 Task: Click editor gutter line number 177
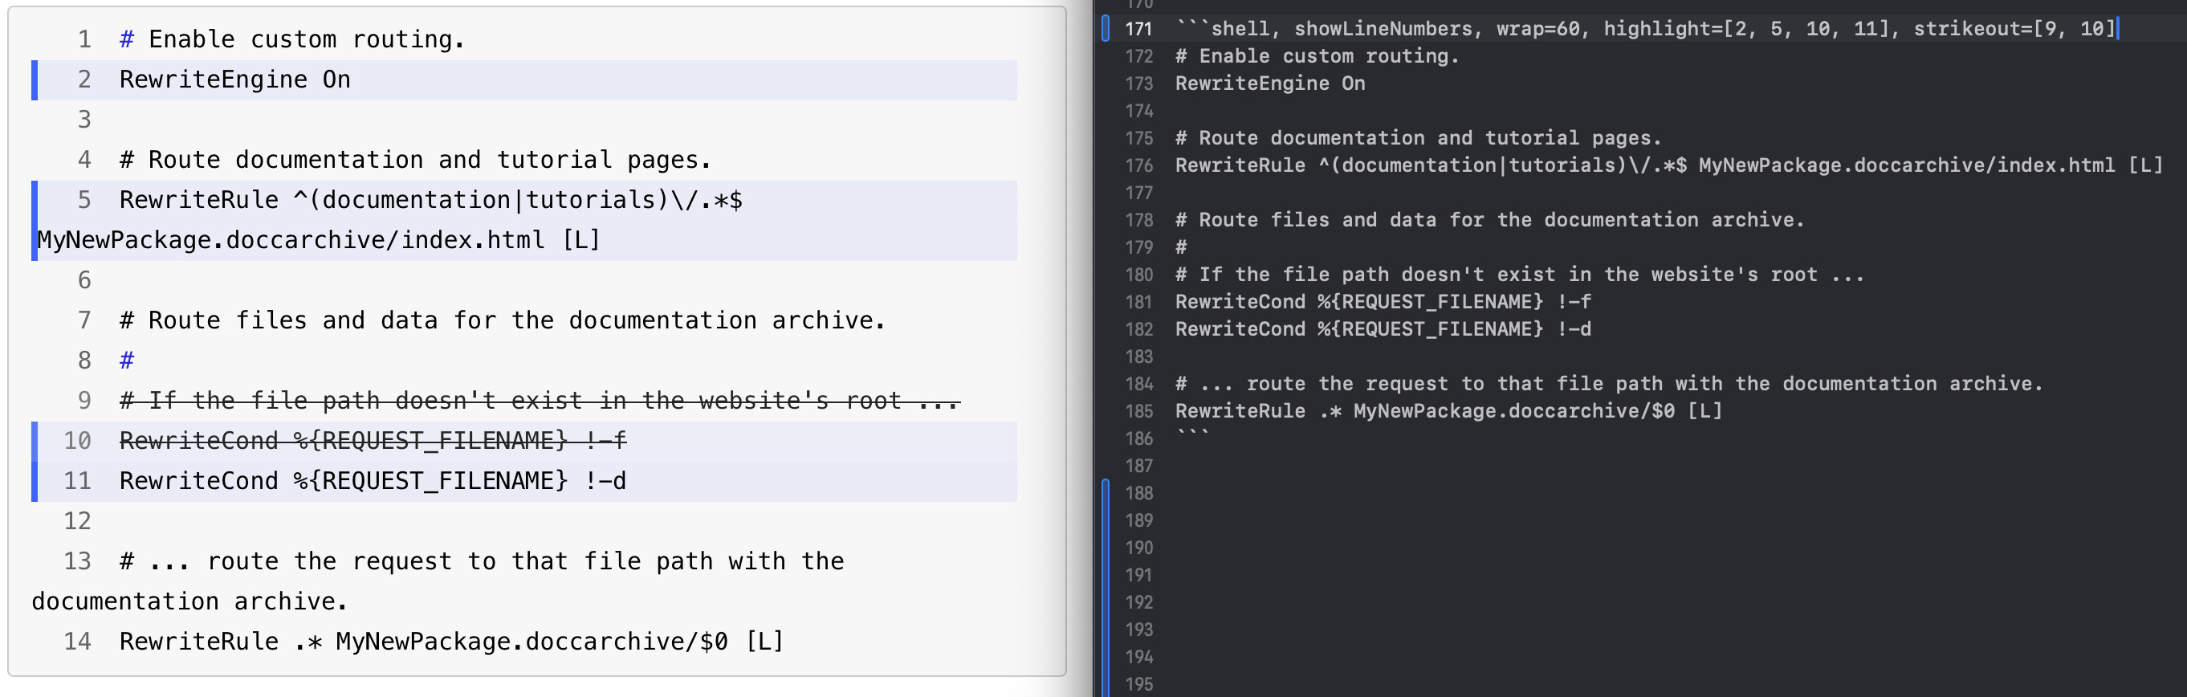[1138, 193]
